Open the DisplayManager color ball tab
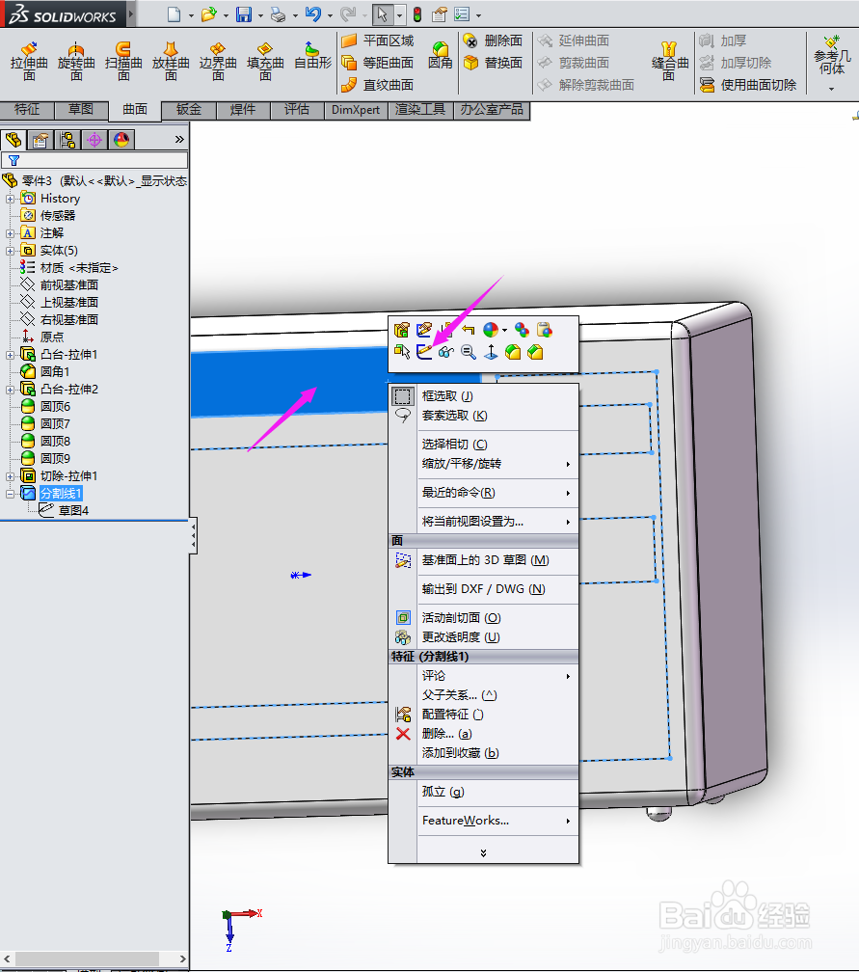The image size is (859, 972). tap(121, 140)
